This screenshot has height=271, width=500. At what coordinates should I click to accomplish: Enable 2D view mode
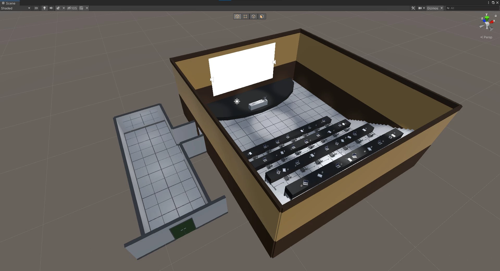point(36,8)
